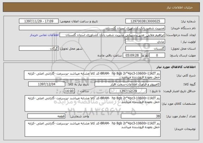The height and width of the screenshot is (143, 203).
Task: Click the label شرح کلی نیاز
Action: tap(186, 76)
